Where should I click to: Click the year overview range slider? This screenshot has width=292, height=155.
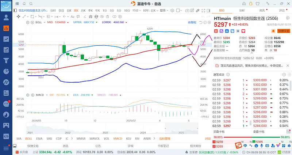pos(112,128)
